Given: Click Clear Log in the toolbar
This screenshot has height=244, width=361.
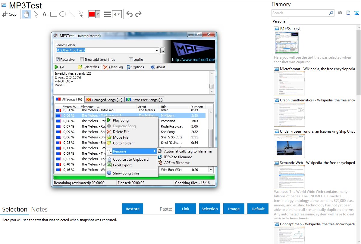Looking at the screenshot, I should click(113, 67).
